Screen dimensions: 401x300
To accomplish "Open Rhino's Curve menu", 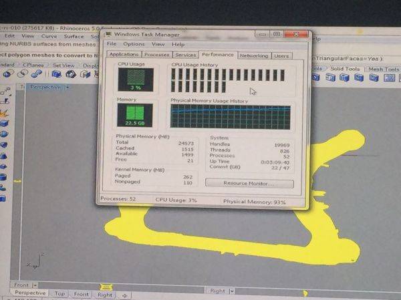I will 49,36.
